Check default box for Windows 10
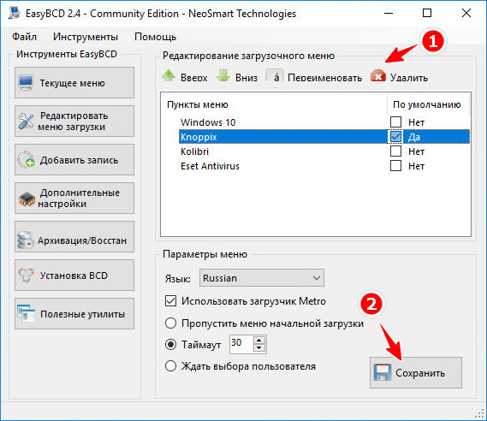487x421 pixels. [x=395, y=122]
